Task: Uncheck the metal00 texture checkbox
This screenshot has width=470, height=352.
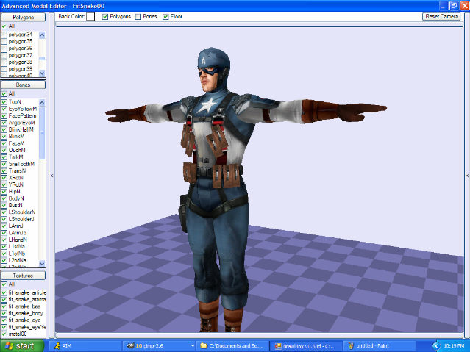Action: (x=4, y=334)
